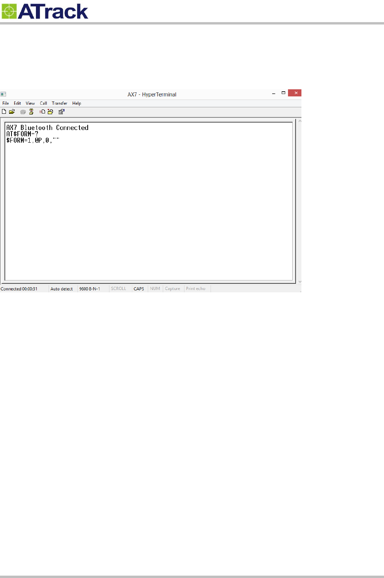This screenshot has width=384, height=578.
Task: Click the greyed-out Call telephone icon
Action: pyautogui.click(x=23, y=112)
